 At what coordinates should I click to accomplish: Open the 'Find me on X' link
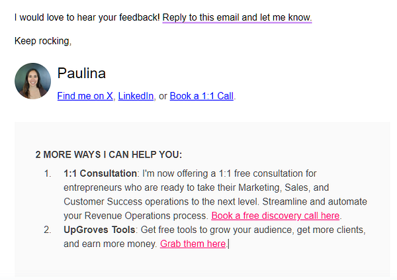(85, 96)
